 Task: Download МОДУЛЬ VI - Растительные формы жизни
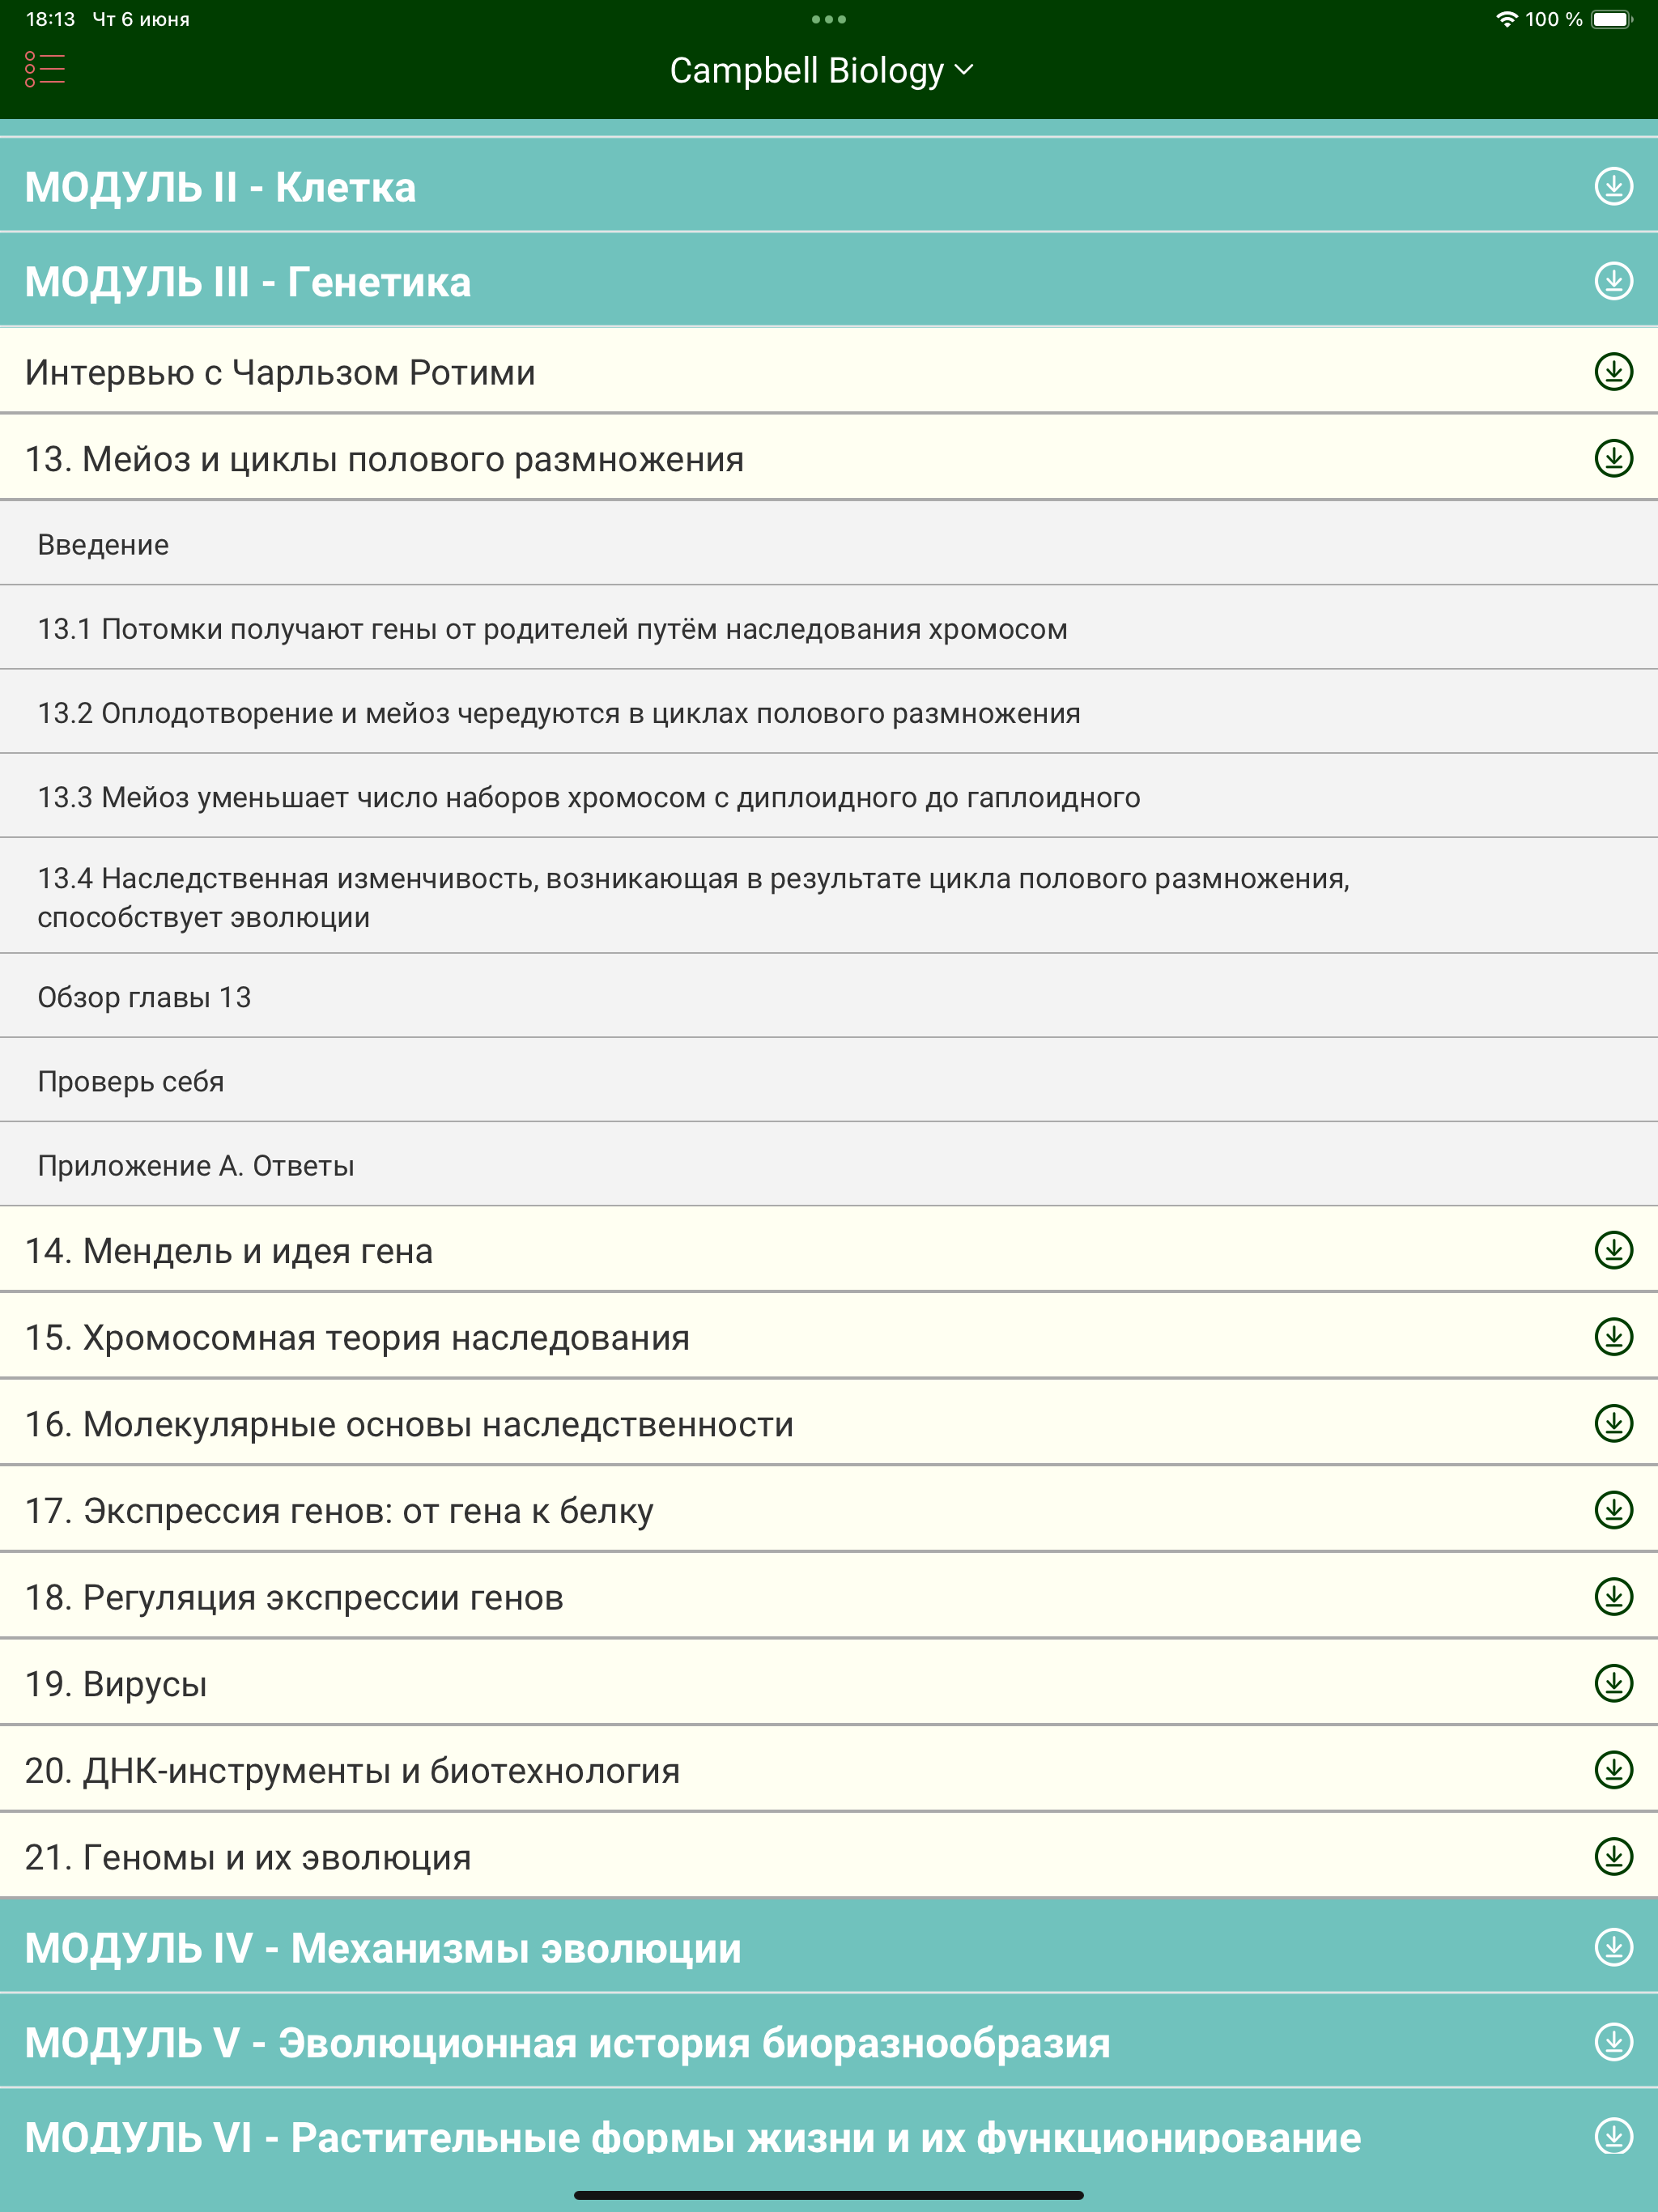1613,2135
